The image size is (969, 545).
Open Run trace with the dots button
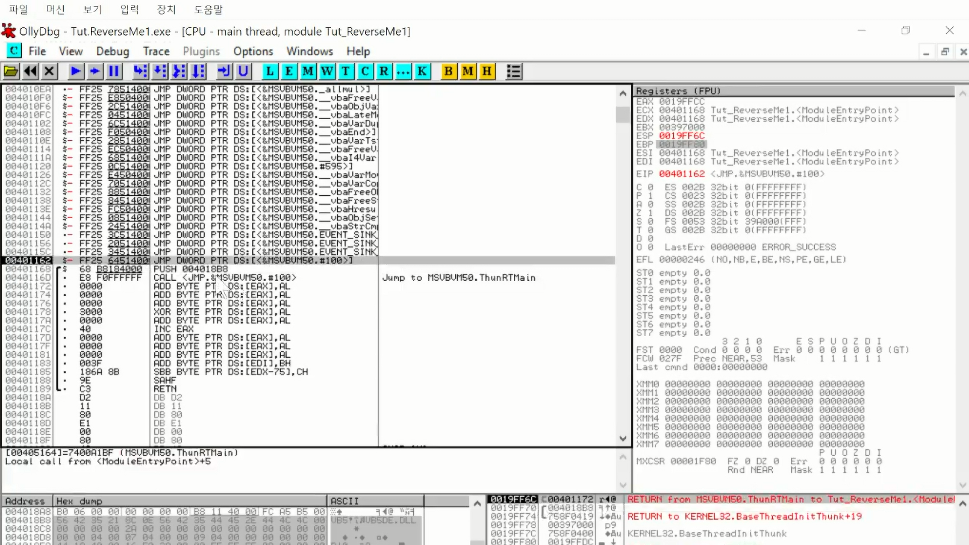point(403,72)
